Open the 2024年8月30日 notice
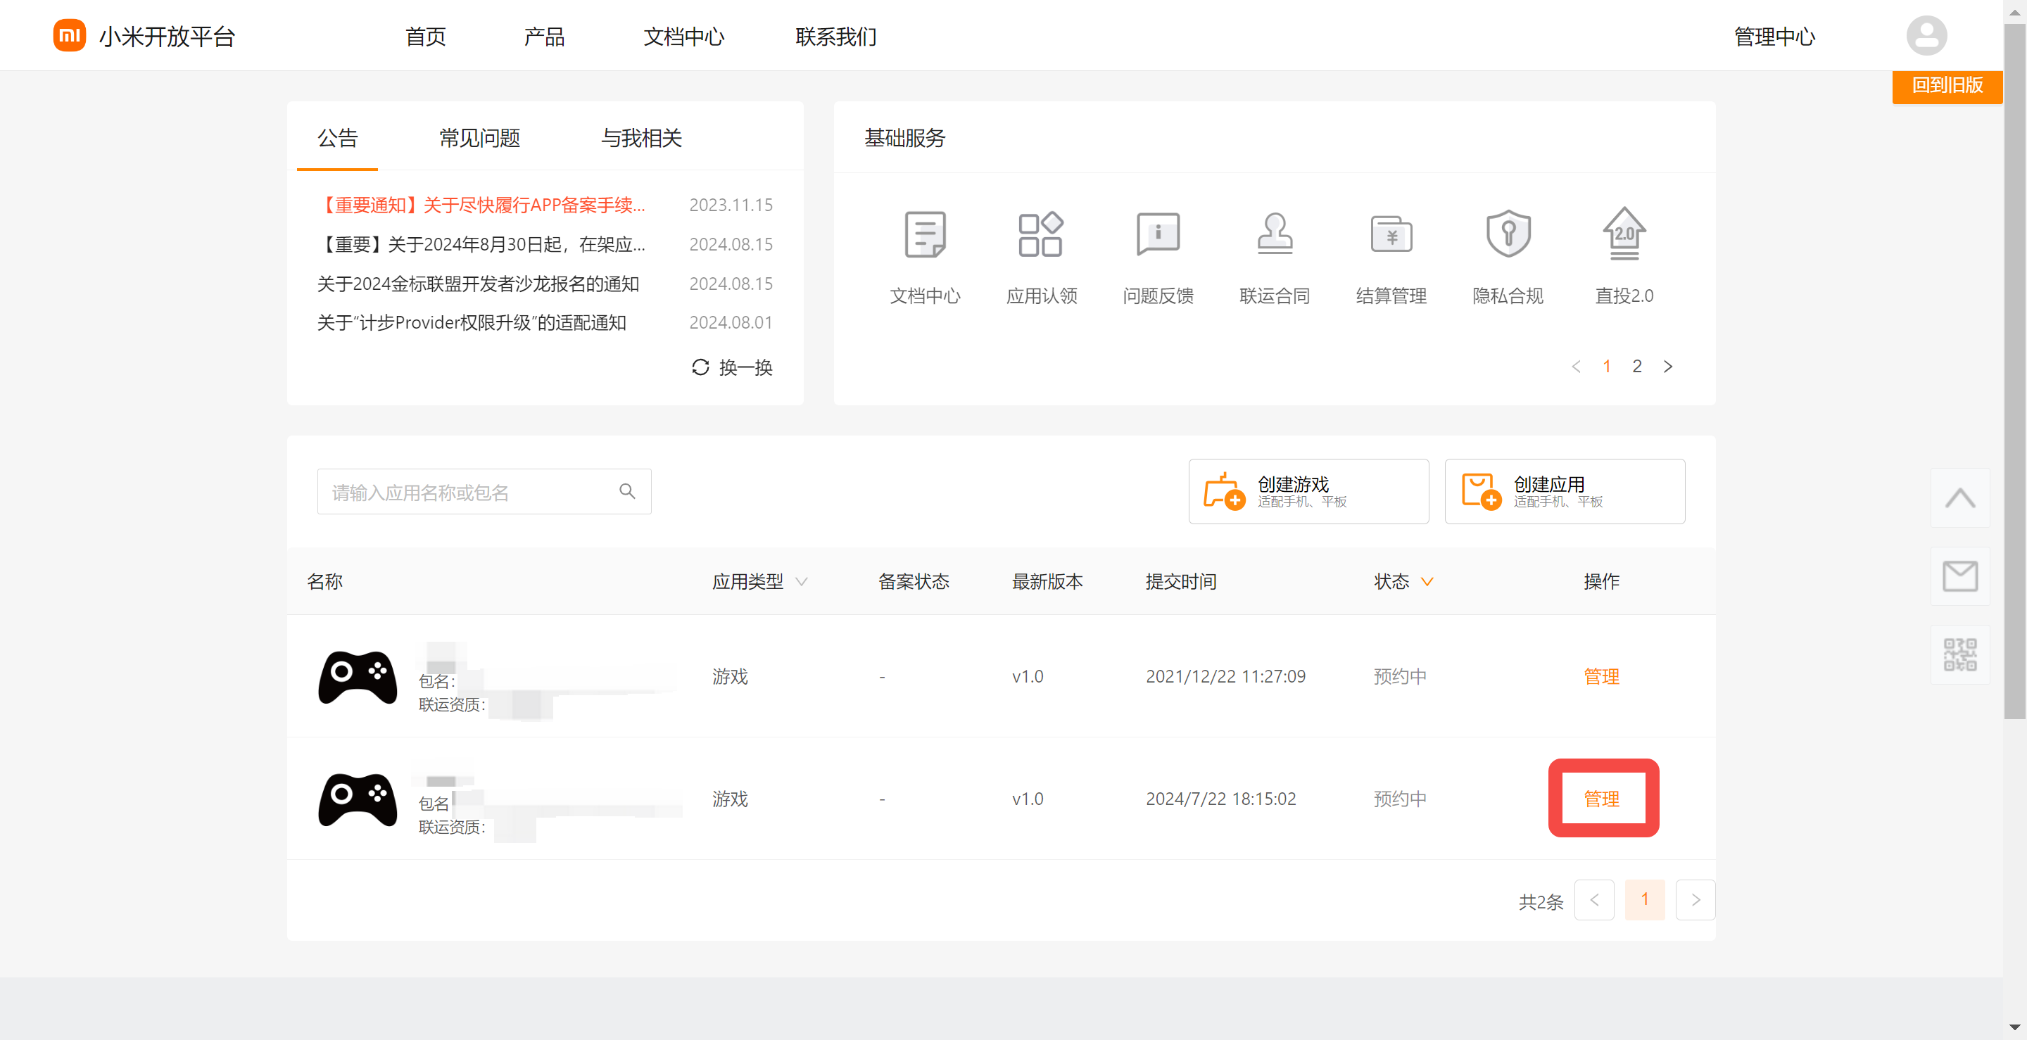Image resolution: width=2027 pixels, height=1040 pixels. click(x=481, y=245)
